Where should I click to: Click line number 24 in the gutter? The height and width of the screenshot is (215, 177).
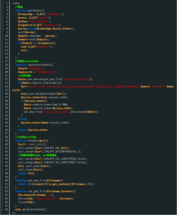[6, 87]
